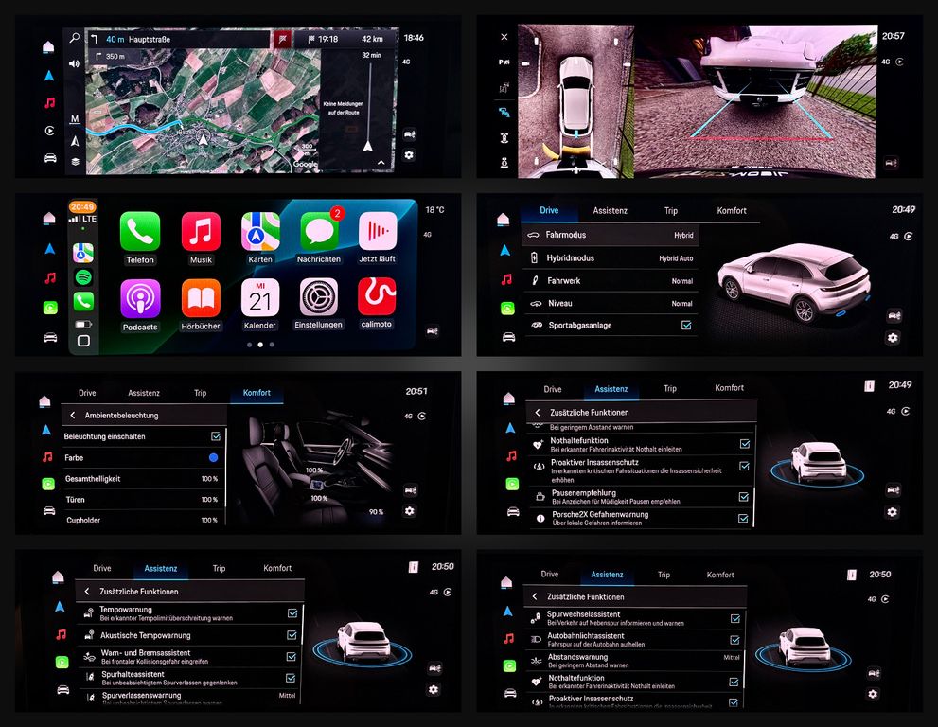Close the parking camera view with X

tap(504, 37)
